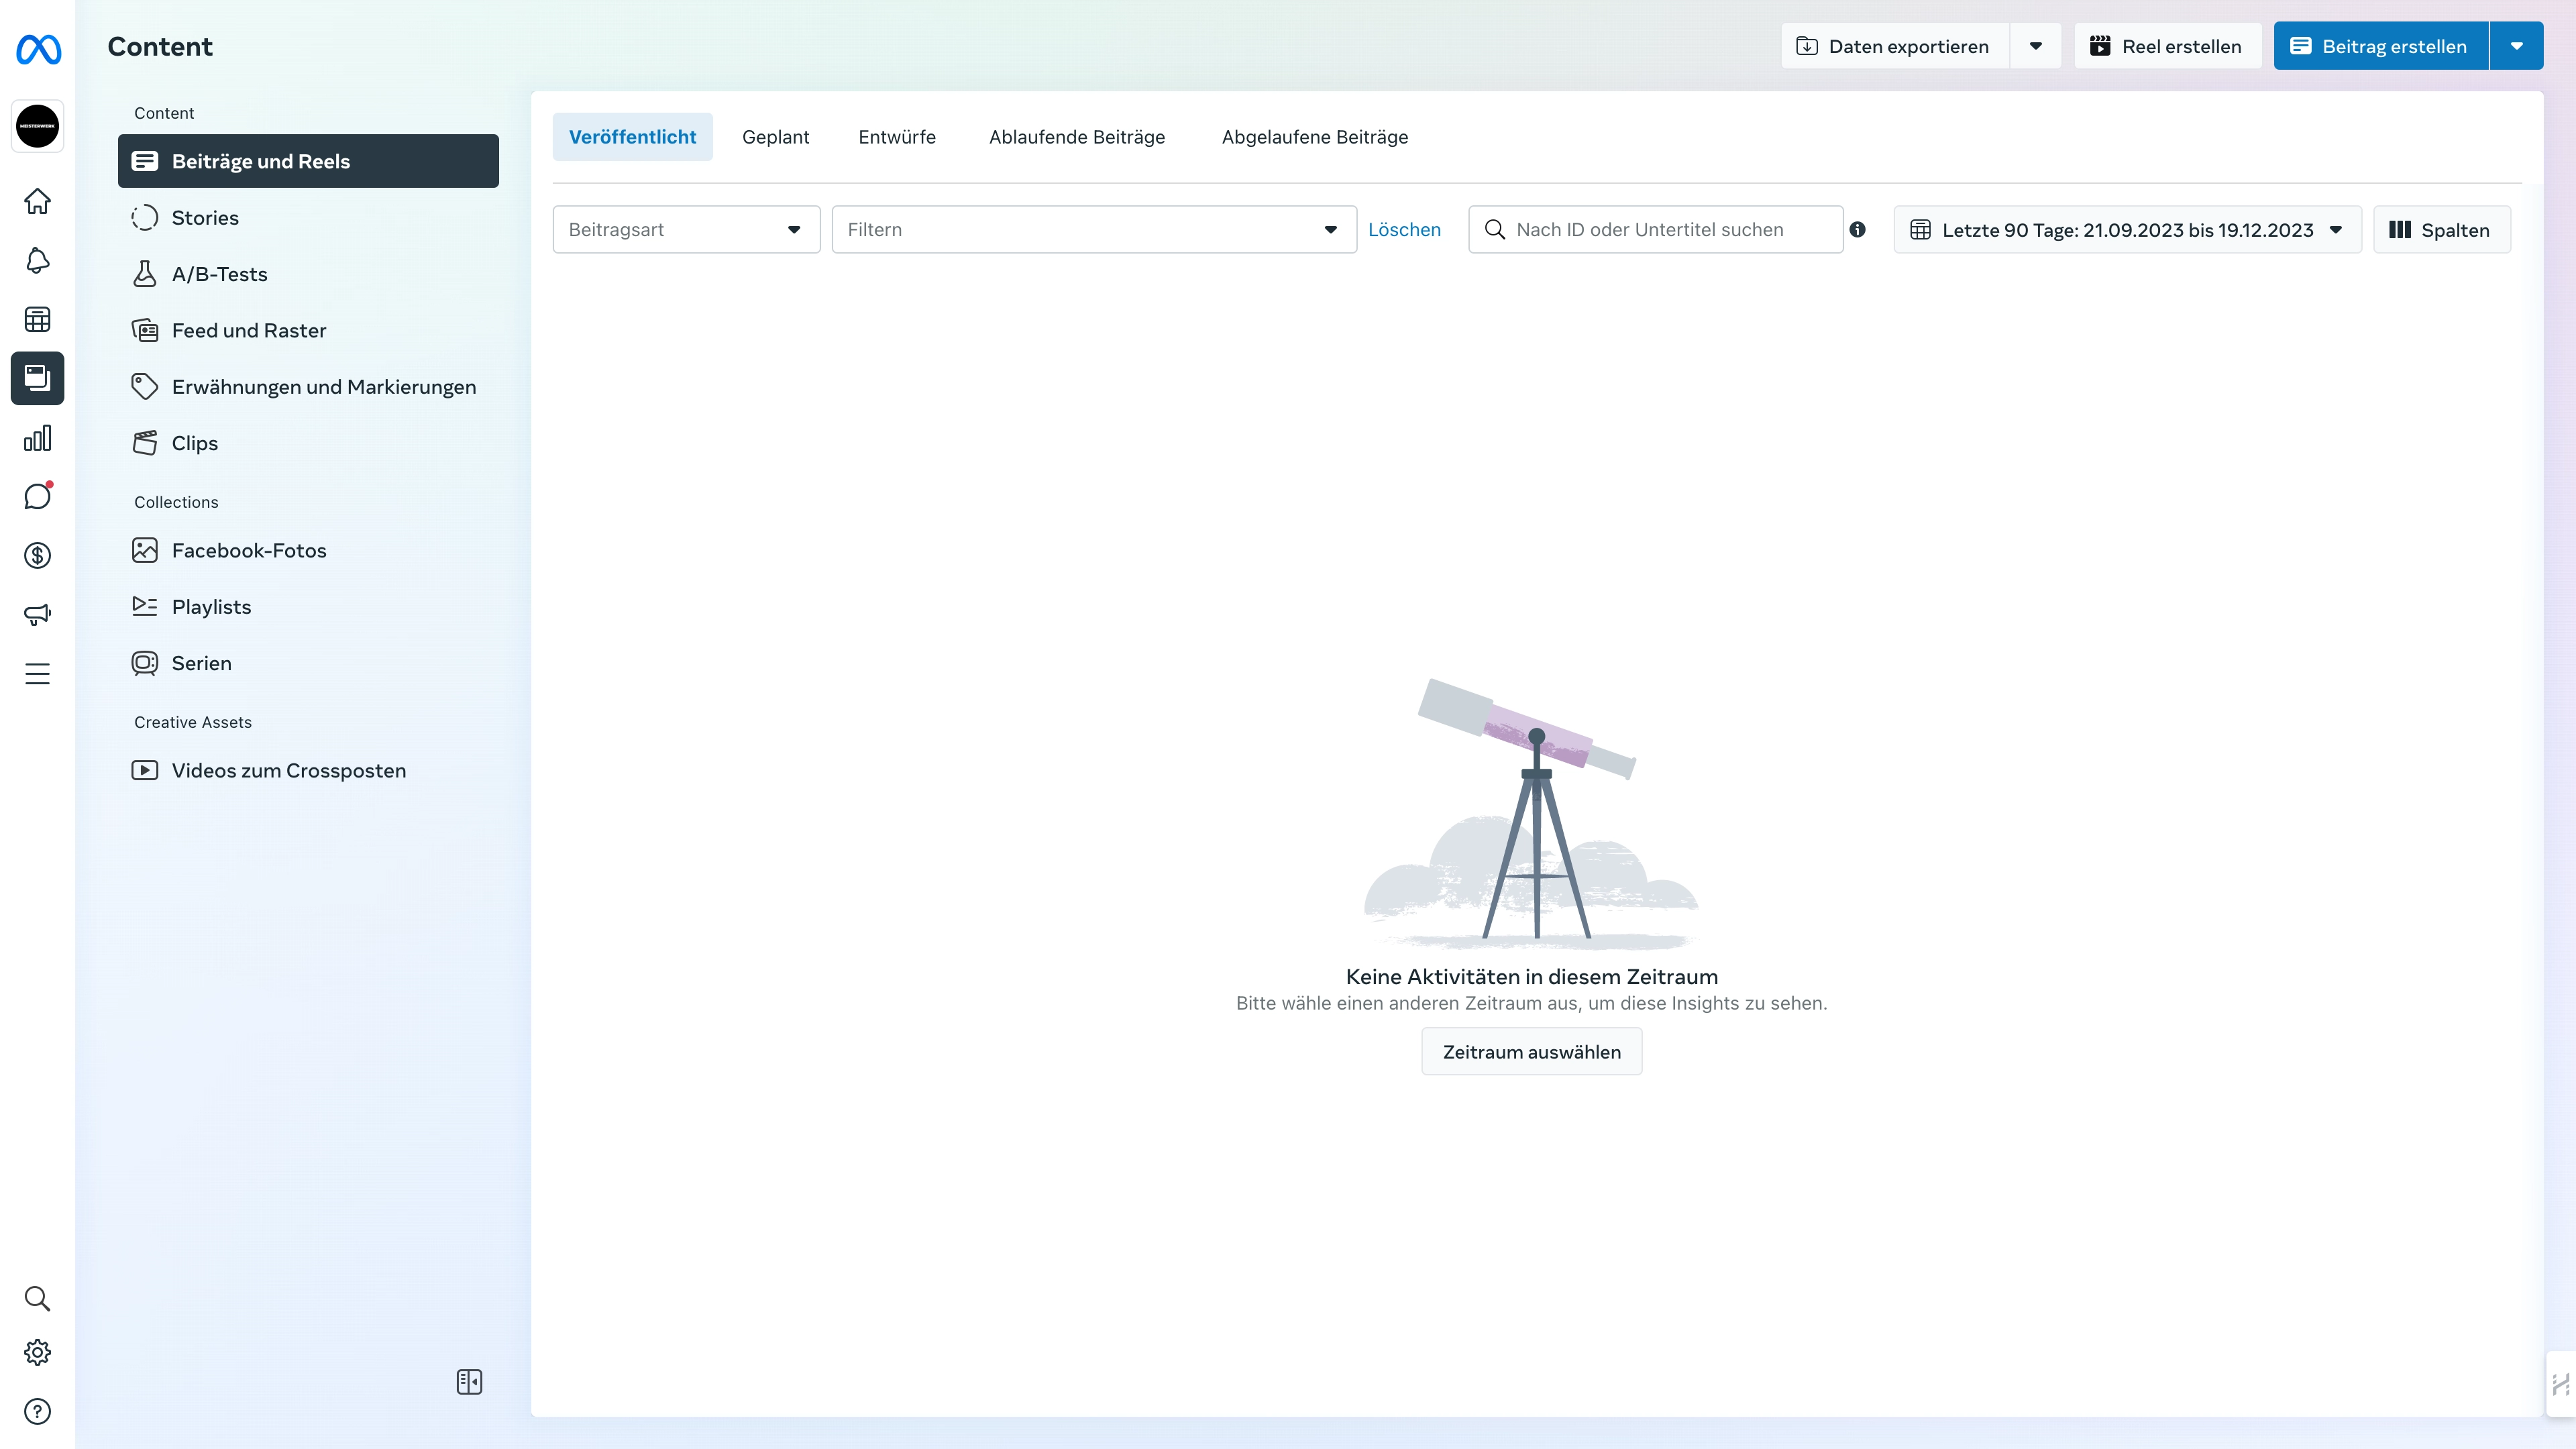Switch to the Geplant tab
Image resolution: width=2576 pixels, height=1449 pixels.
[775, 136]
